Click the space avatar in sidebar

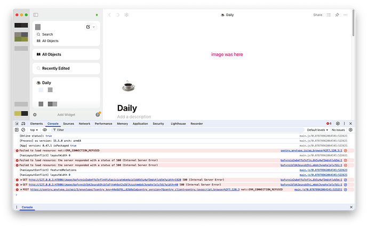(38, 27)
